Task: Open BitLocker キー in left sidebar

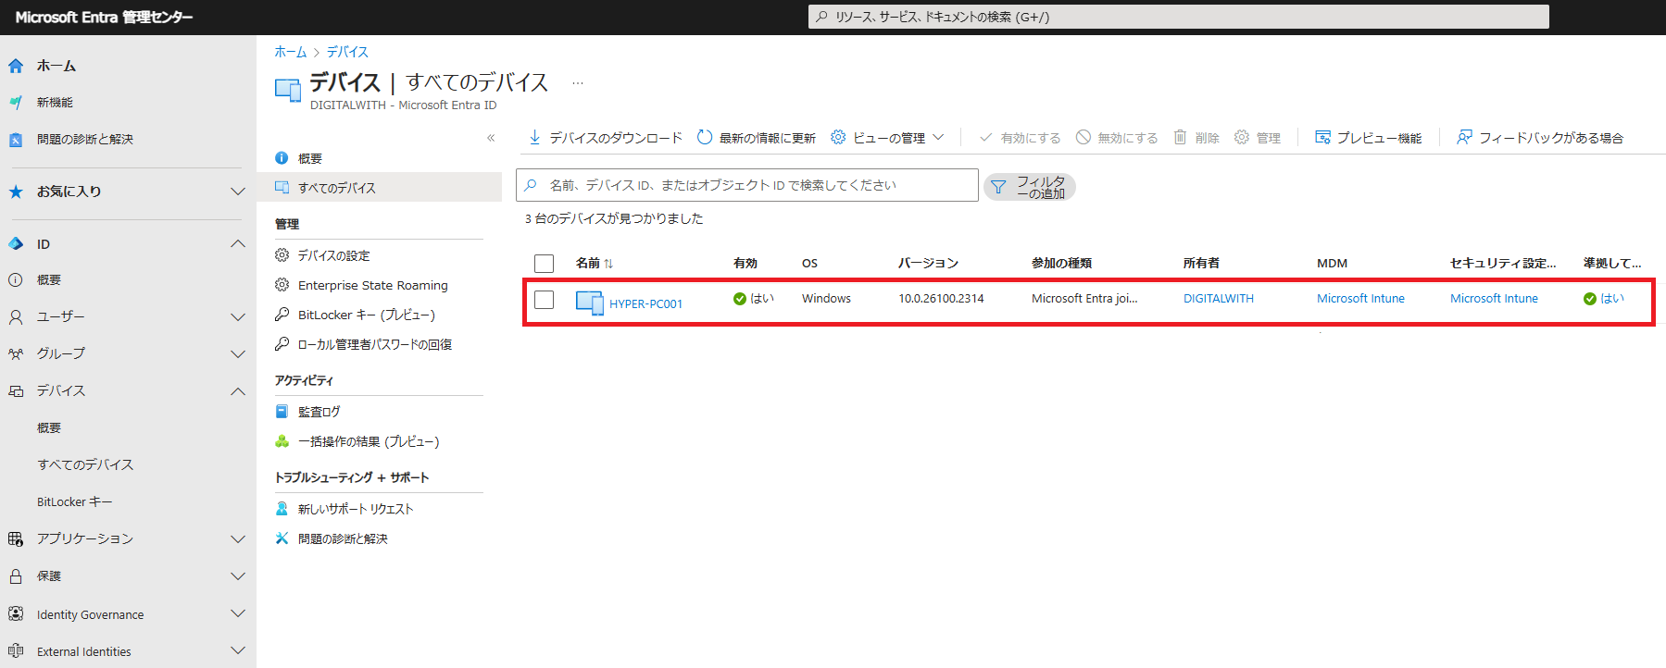Action: point(75,502)
